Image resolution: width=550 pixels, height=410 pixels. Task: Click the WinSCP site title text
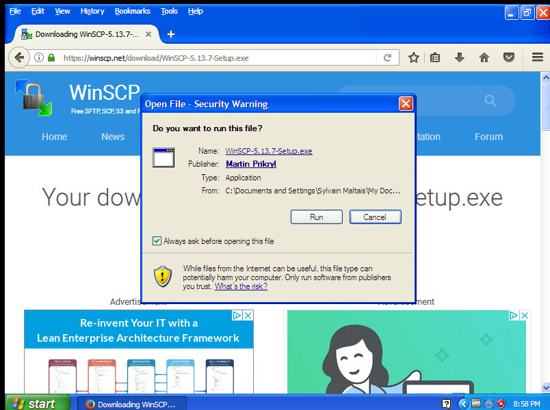[x=105, y=92]
